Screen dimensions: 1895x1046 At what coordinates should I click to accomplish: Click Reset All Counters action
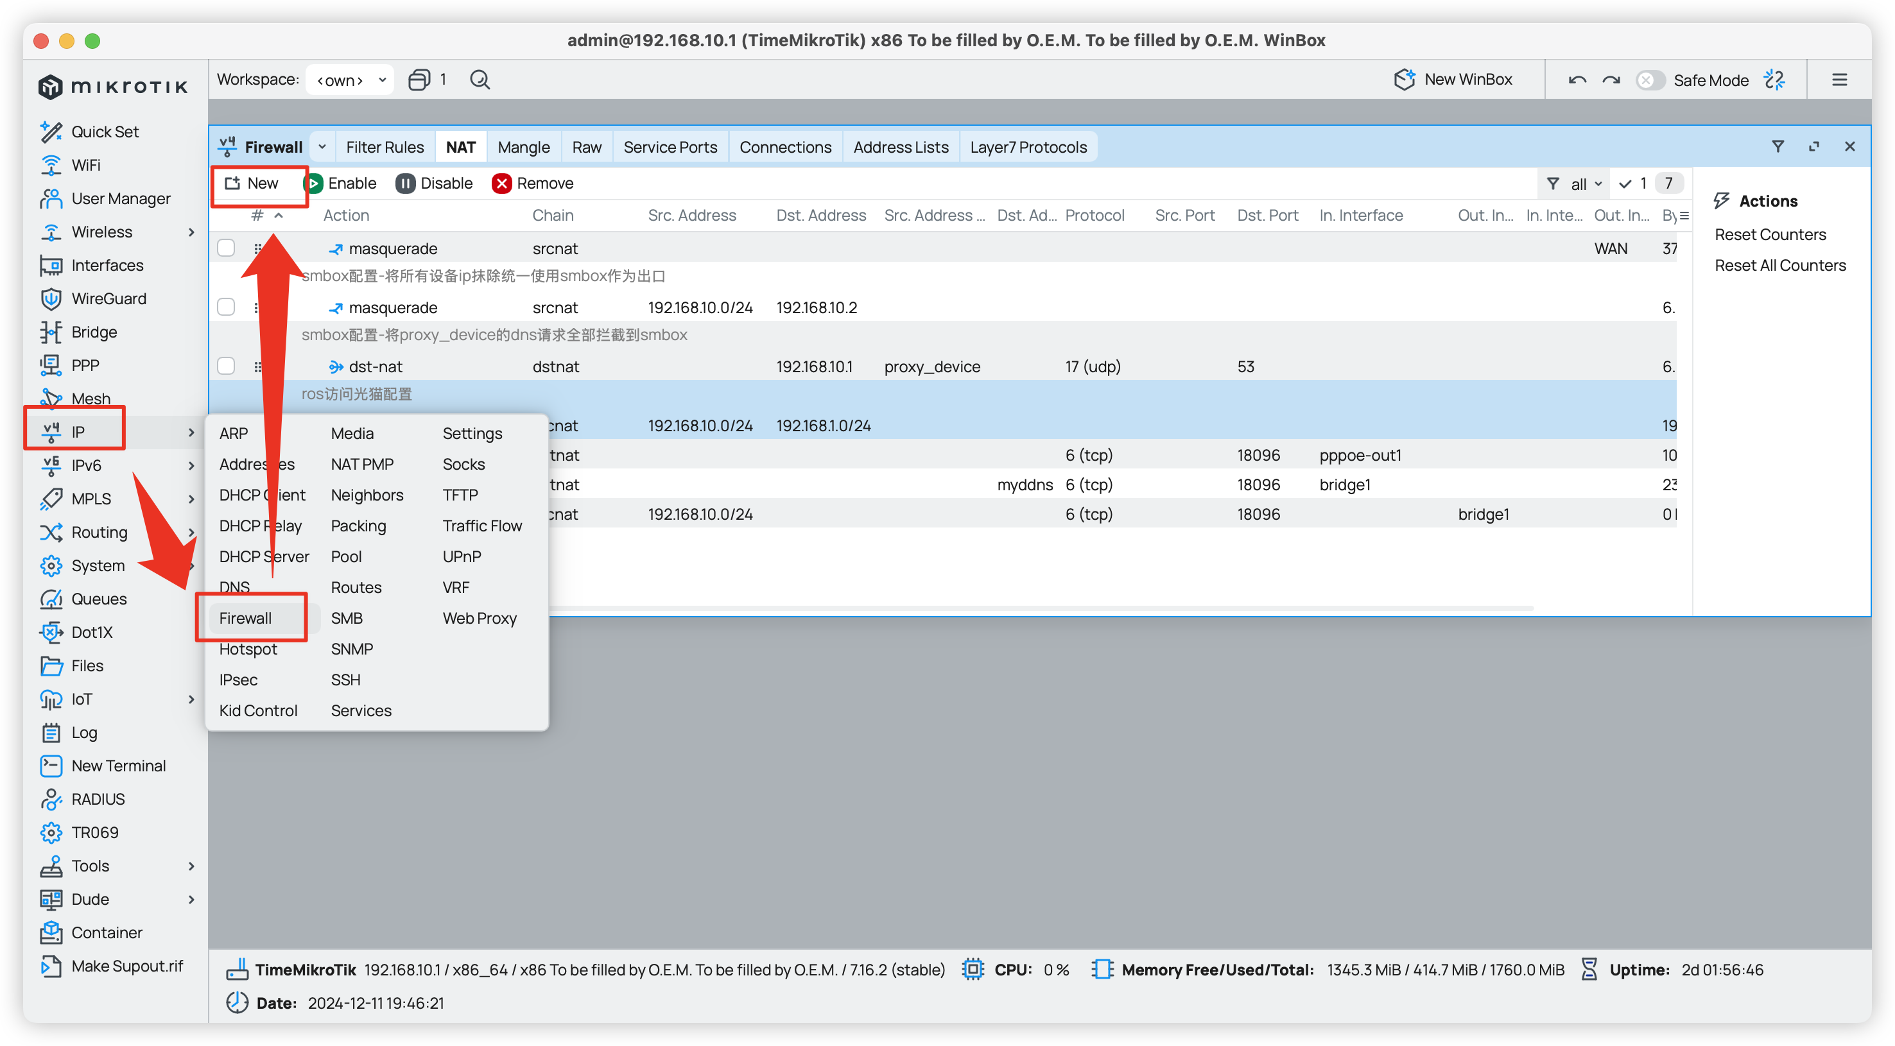1779,266
